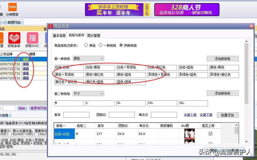Open the 颜色 color specification dropdown

88,58
